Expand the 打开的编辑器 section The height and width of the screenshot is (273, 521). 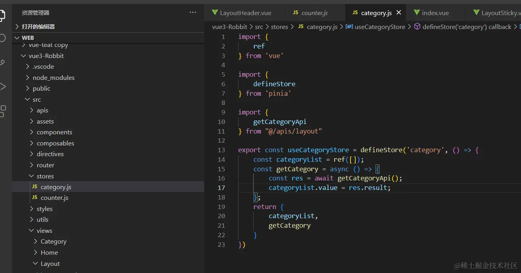coord(38,27)
